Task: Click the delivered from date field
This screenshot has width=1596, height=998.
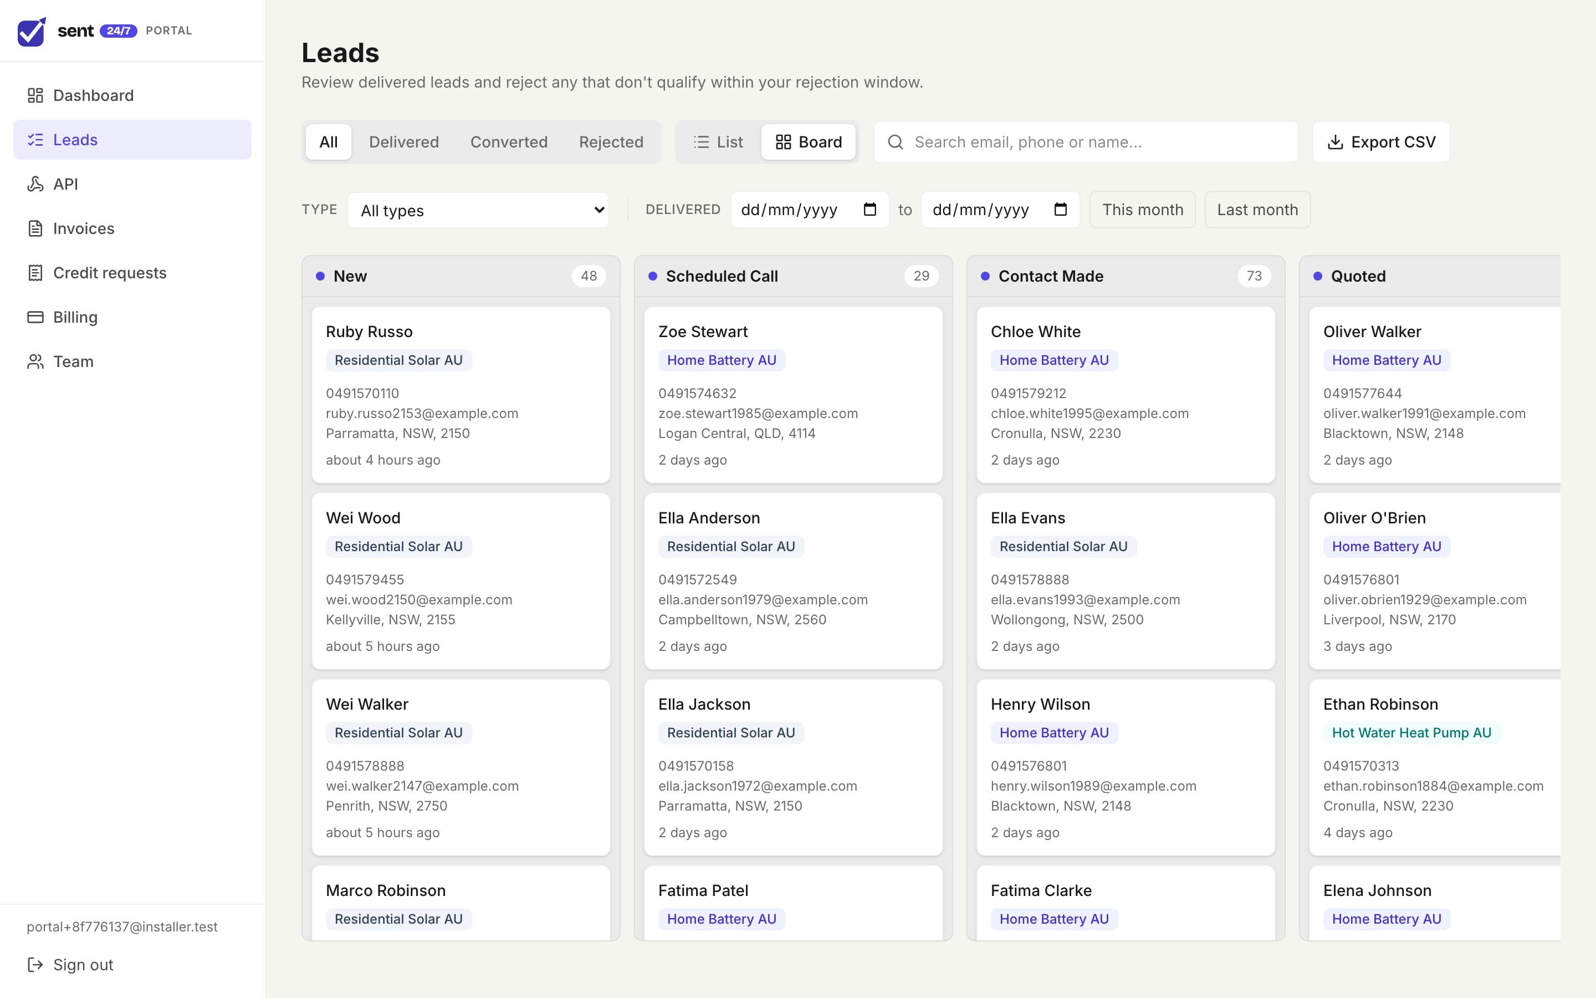Action: point(809,210)
